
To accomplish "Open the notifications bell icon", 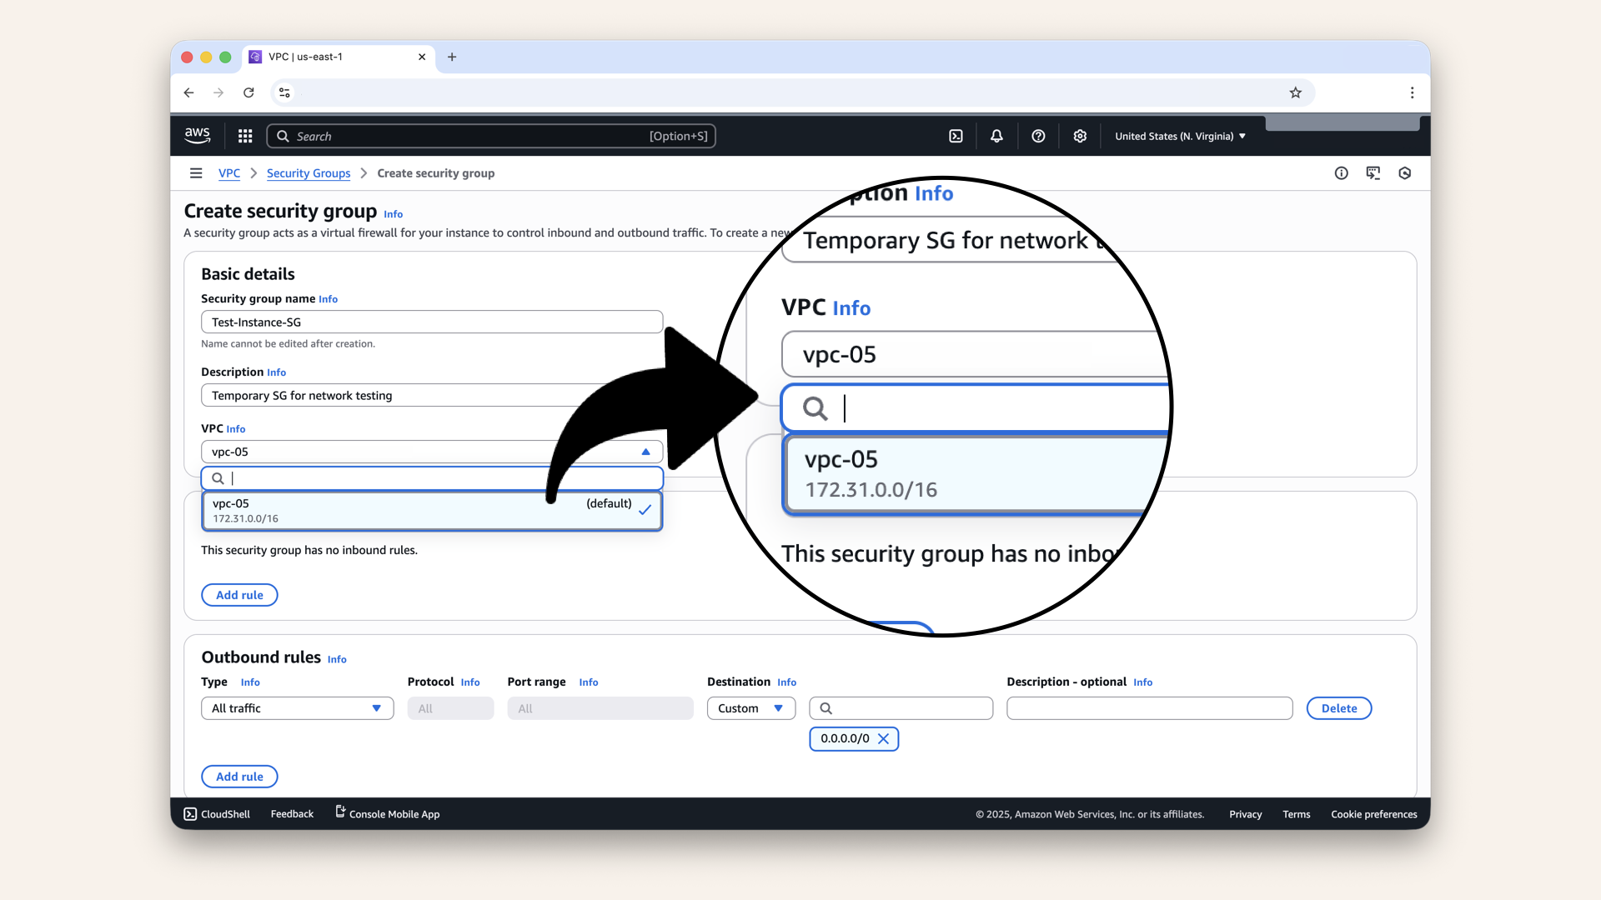I will [x=996, y=135].
